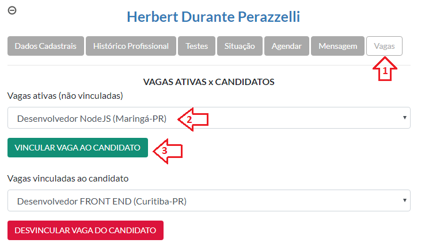The image size is (425, 247).
Task: Switch to Histórico Profissional tab
Action: (x=131, y=46)
